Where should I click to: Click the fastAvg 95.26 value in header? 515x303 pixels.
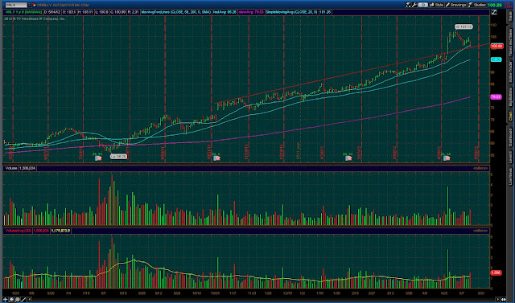225,12
